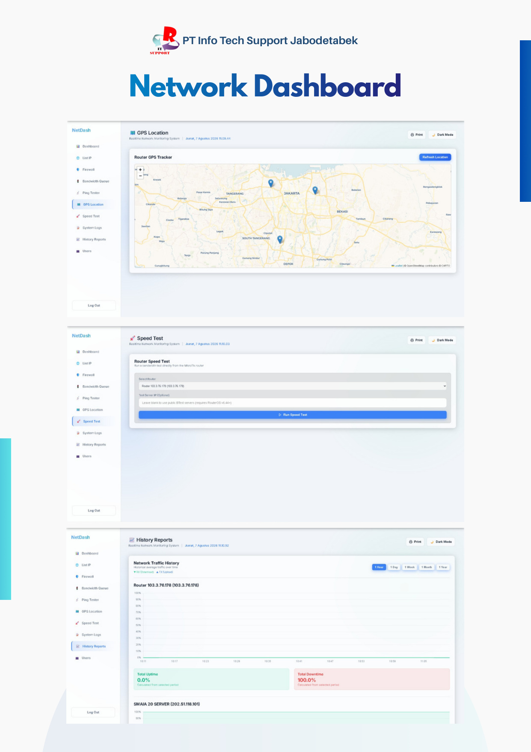
Task: Click the 'Router GPS Tracker' title
Action: coord(153,157)
